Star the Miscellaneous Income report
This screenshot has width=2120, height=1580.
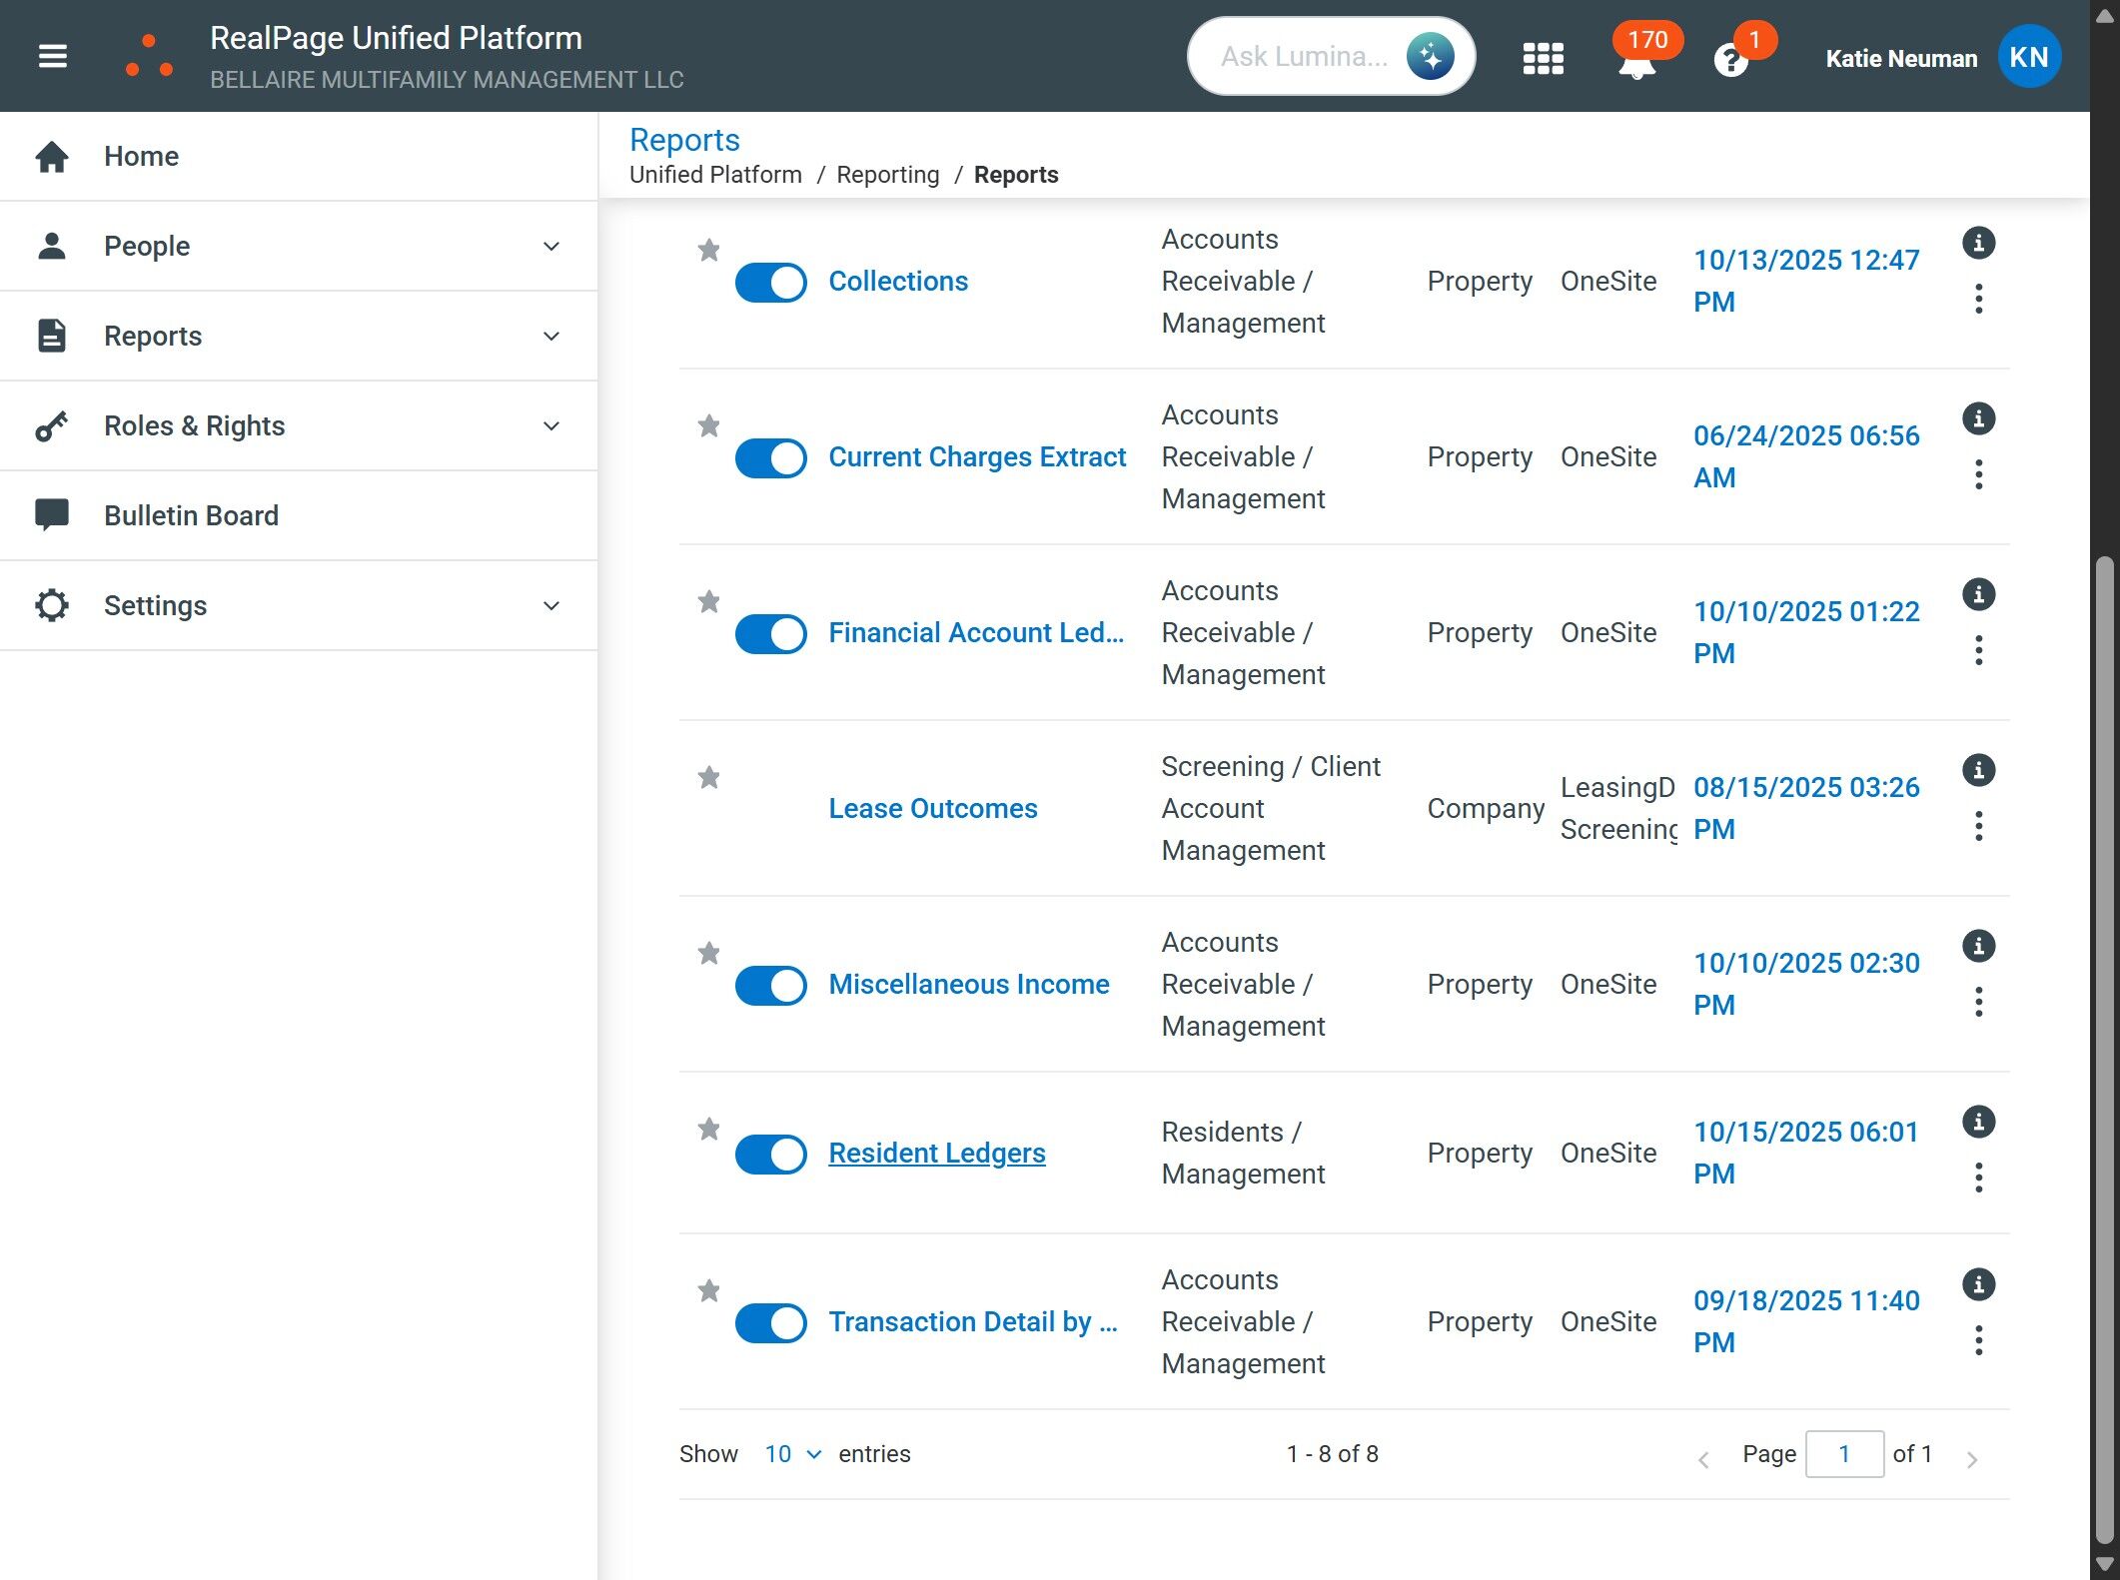point(708,953)
